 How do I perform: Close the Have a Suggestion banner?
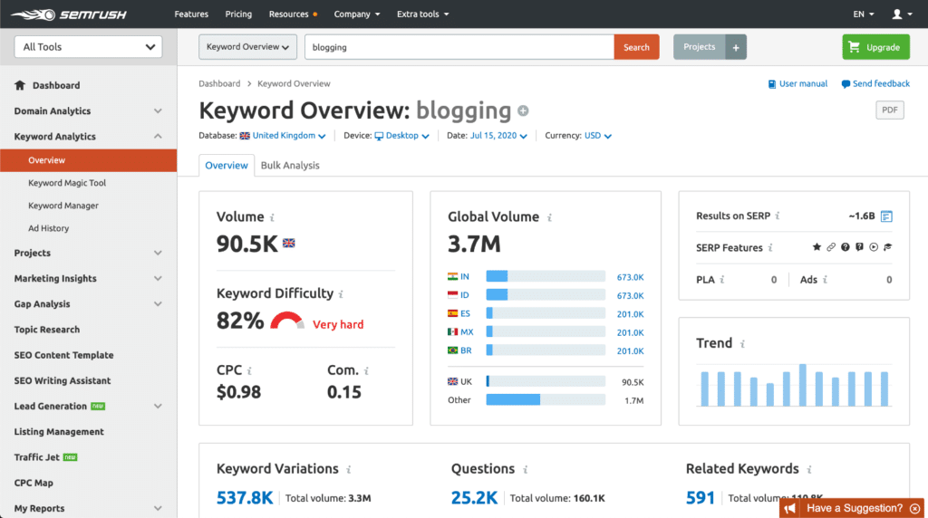tap(915, 509)
